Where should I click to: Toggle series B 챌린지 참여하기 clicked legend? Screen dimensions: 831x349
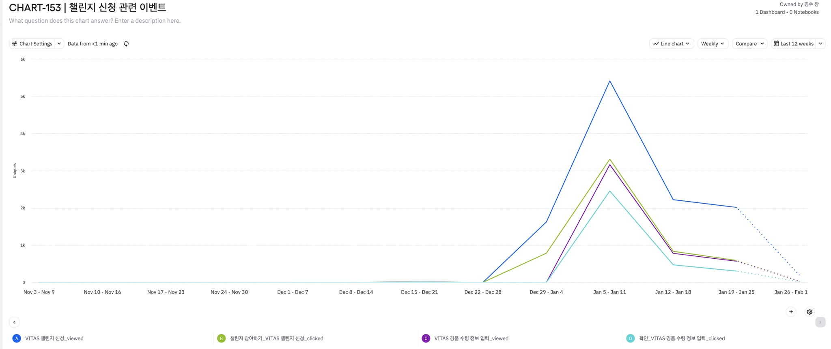tap(276, 338)
